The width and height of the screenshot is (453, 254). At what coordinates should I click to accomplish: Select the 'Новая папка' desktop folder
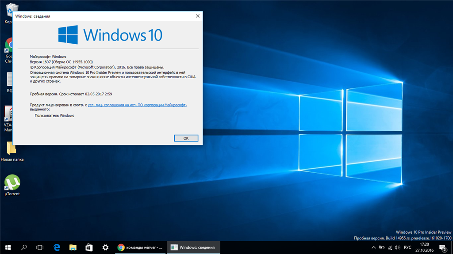point(12,151)
